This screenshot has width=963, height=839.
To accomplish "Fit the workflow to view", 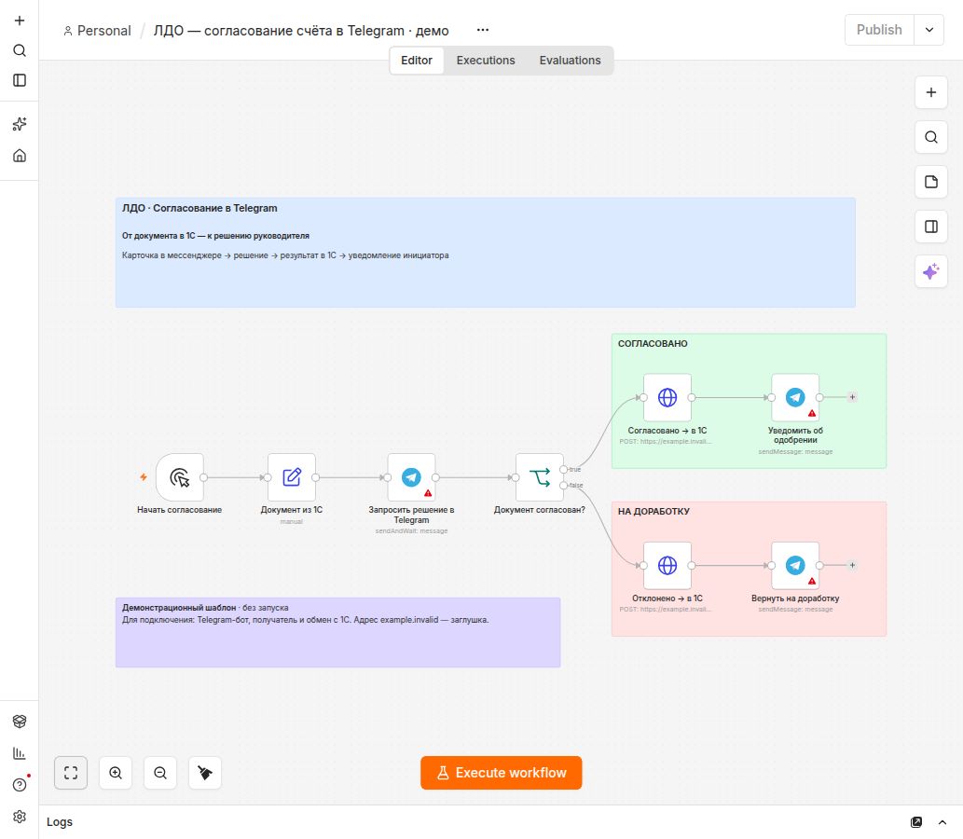I will (71, 773).
